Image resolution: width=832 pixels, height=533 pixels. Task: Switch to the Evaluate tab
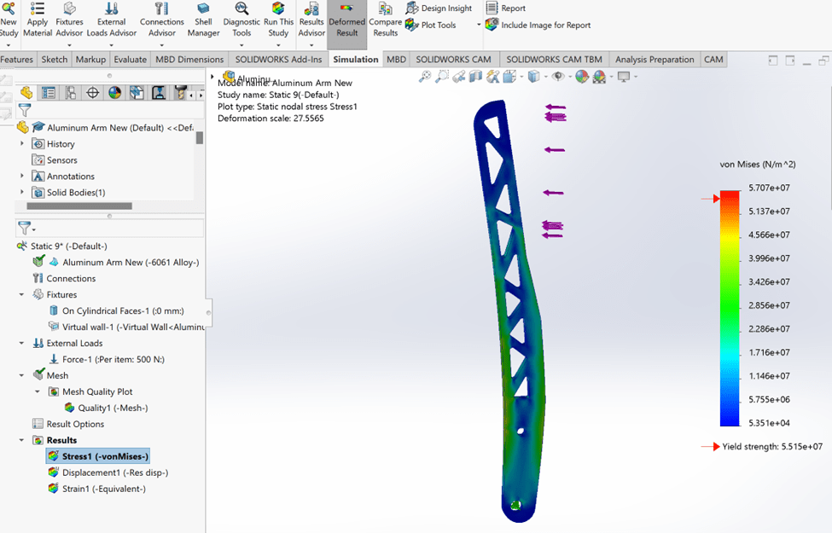(x=130, y=60)
